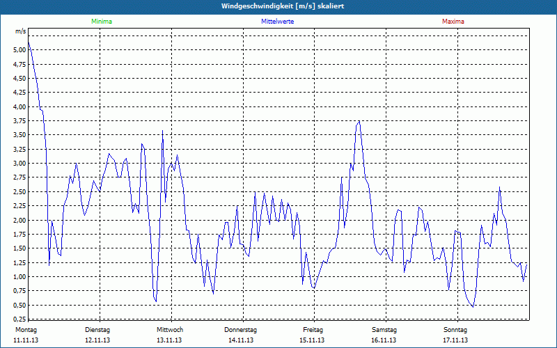Click the 3,75 y-axis value
The height and width of the screenshot is (348, 557).
pyautogui.click(x=19, y=120)
